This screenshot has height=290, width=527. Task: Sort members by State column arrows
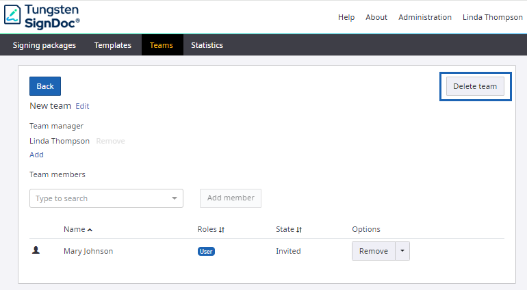click(299, 230)
